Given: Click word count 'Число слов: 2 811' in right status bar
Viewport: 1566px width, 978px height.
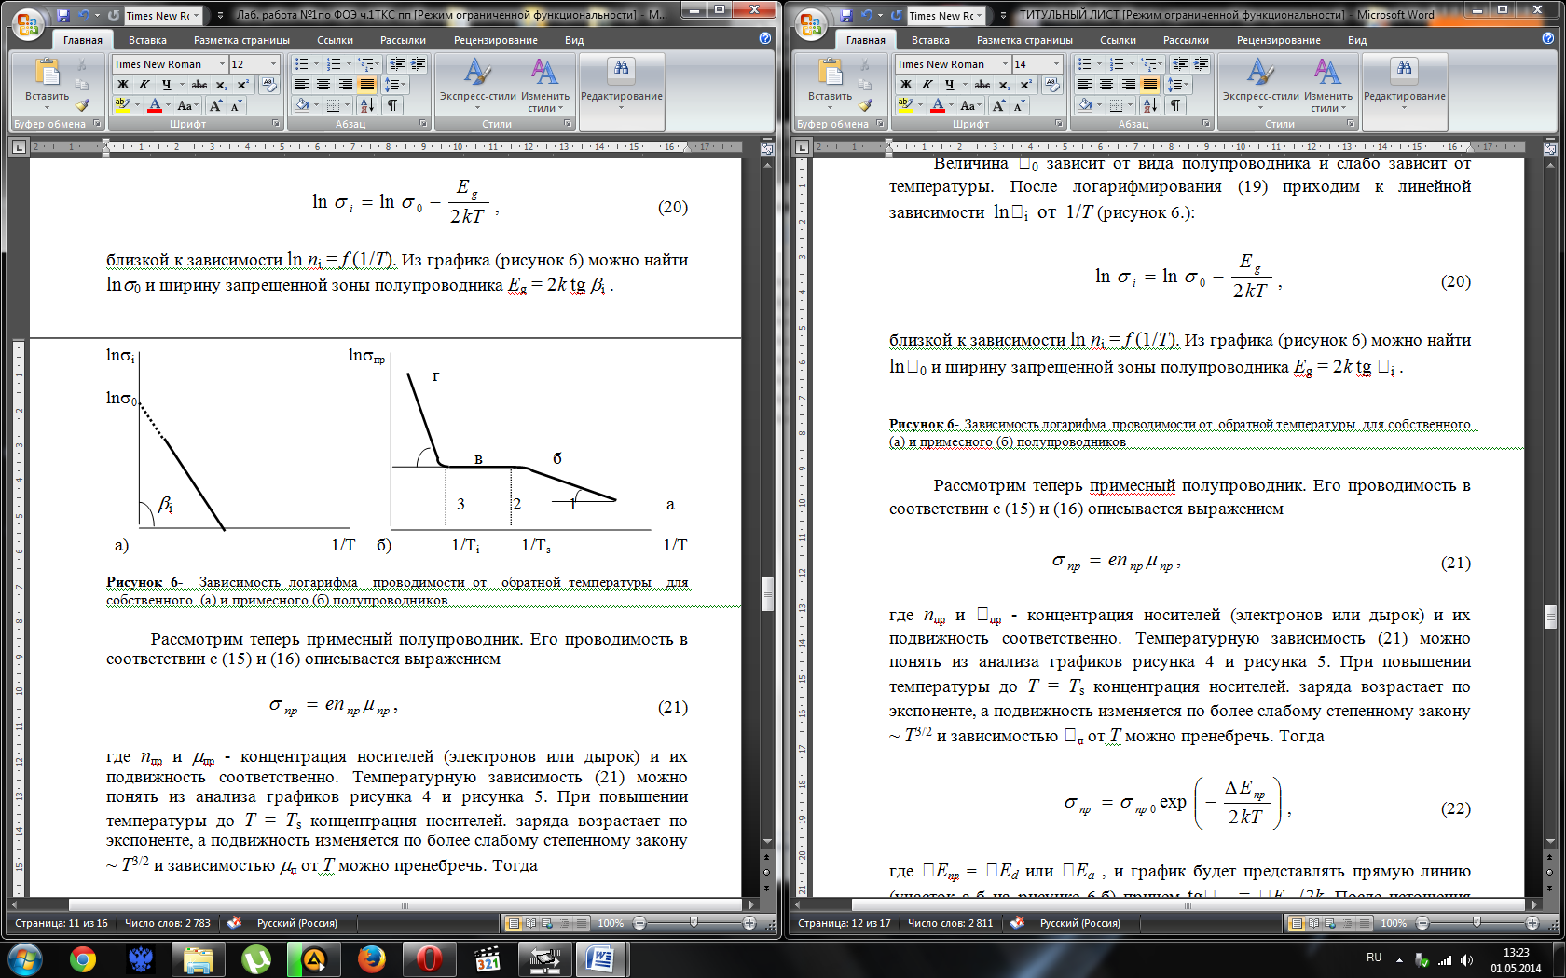Looking at the screenshot, I should (x=950, y=923).
